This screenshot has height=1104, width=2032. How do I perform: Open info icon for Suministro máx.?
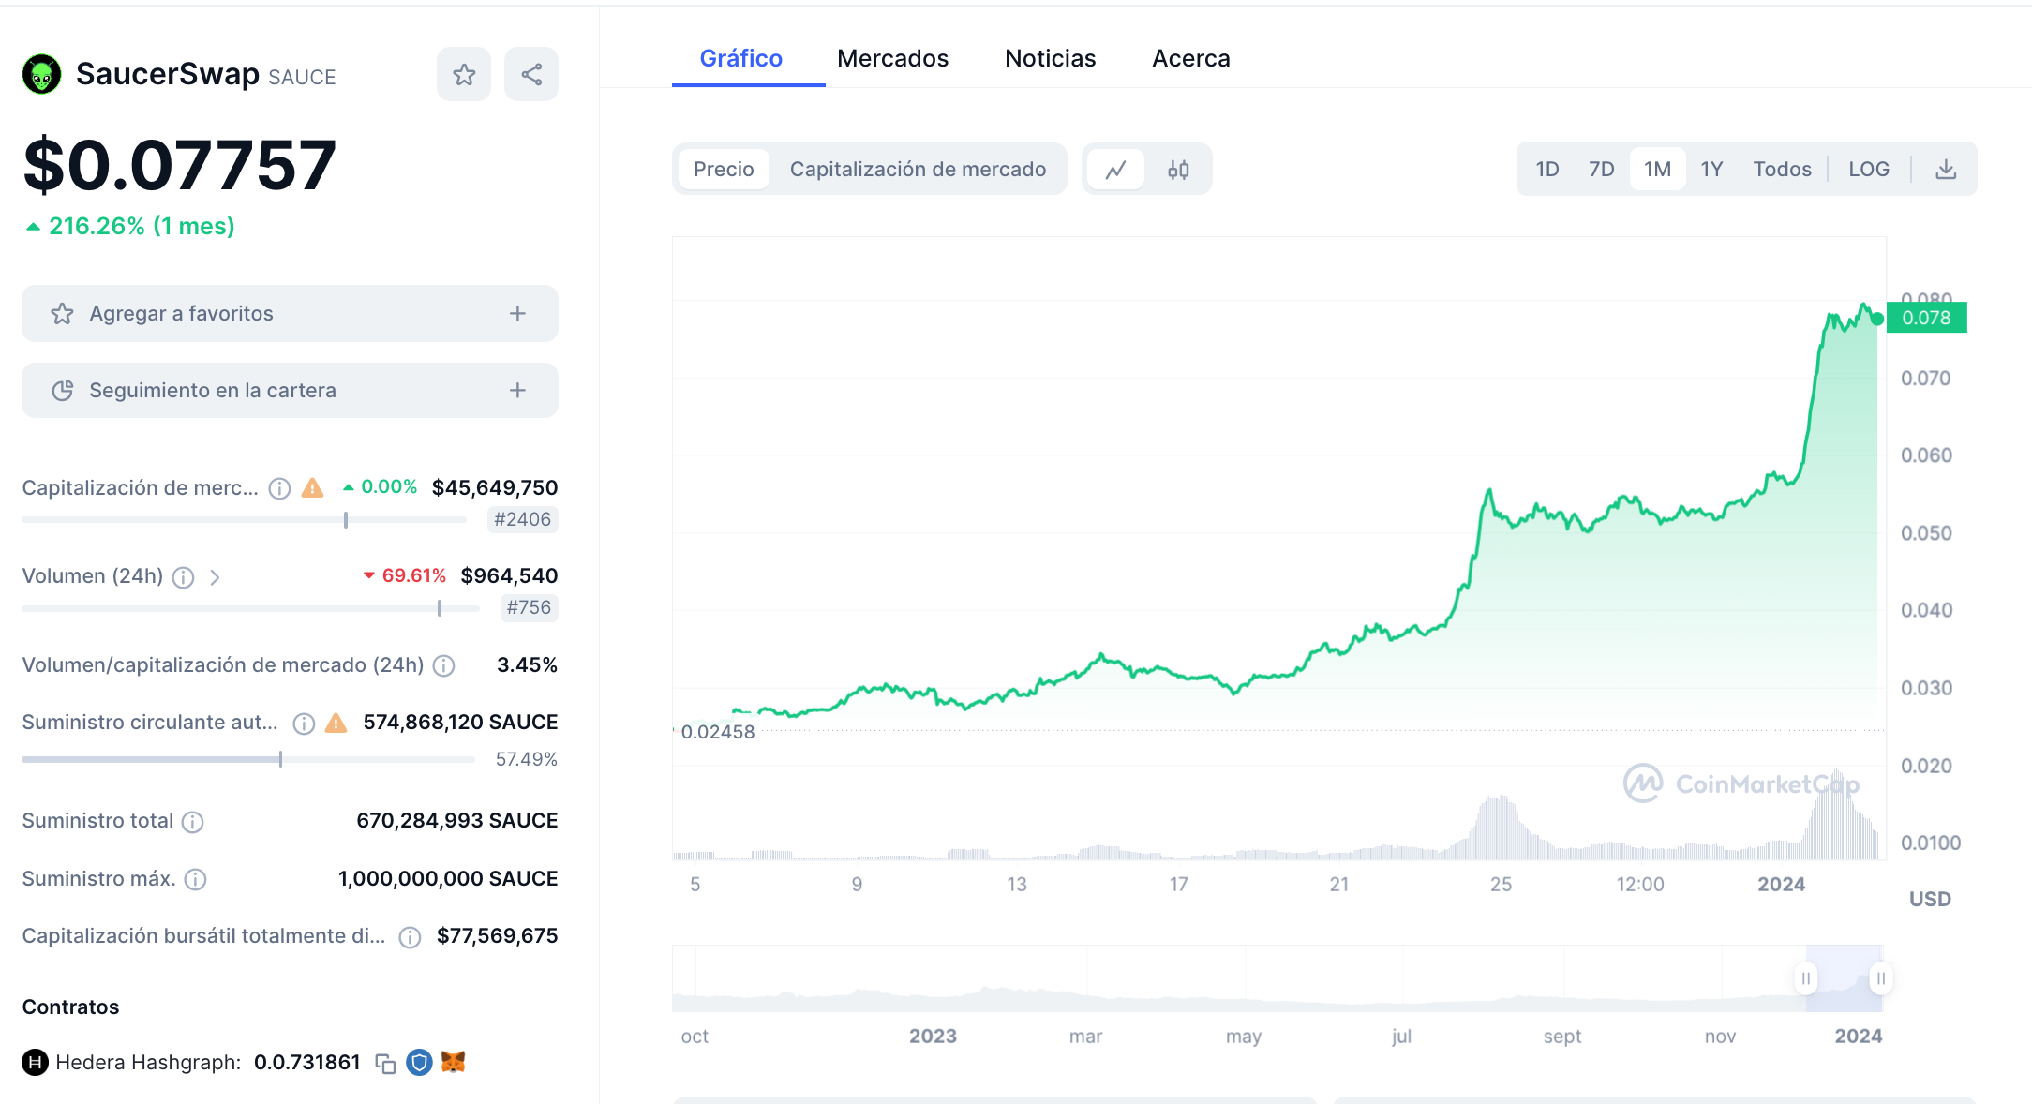(x=195, y=879)
